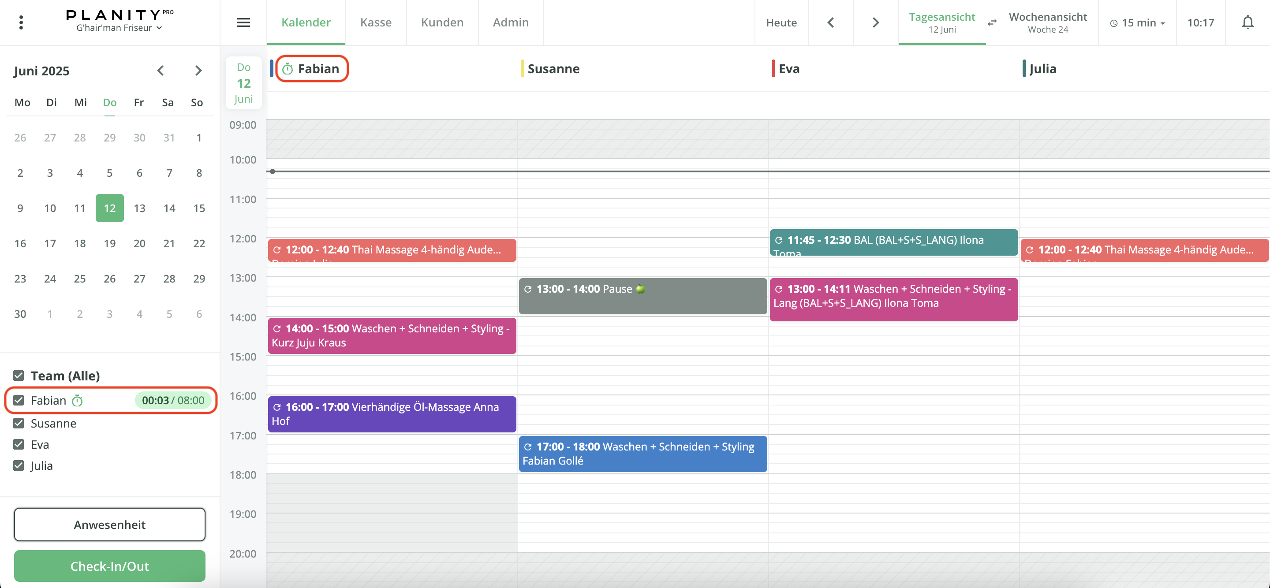Go to previous day arrow in toolbar
Viewport: 1270px width, 588px height.
click(830, 22)
